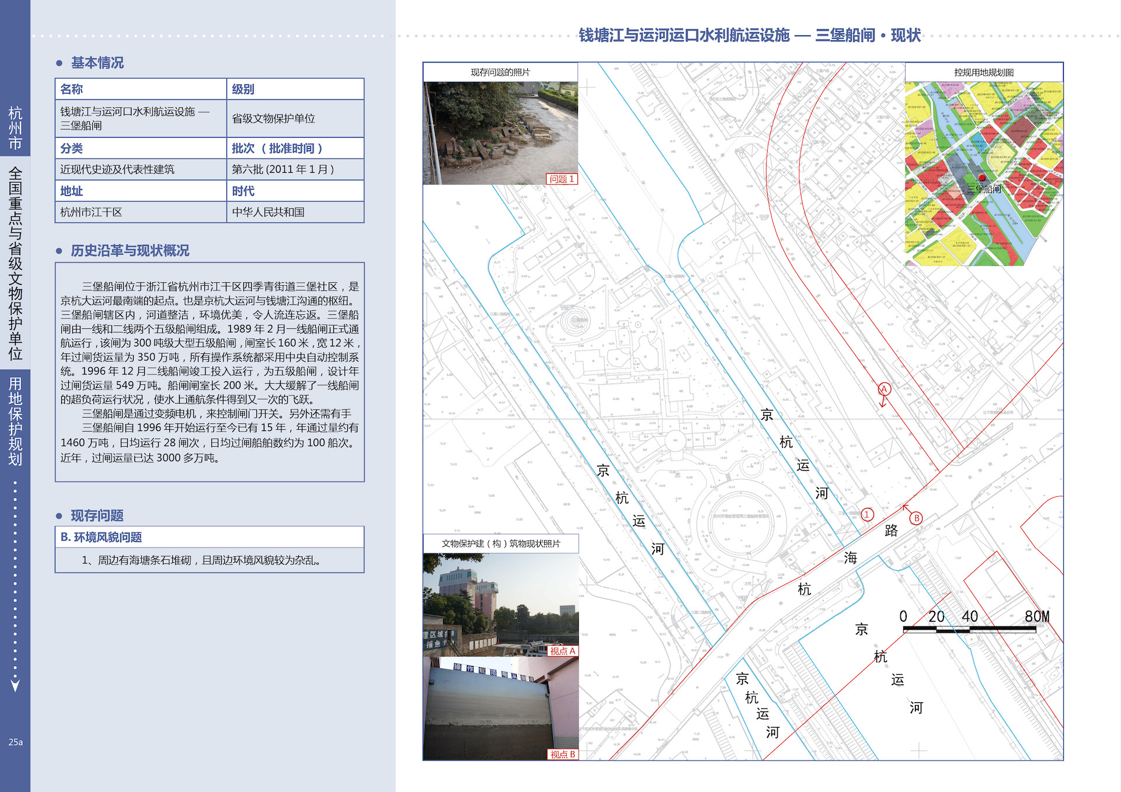Click the 历史沿革与现状概况 section heading
This screenshot has width=1121, height=792.
130,251
